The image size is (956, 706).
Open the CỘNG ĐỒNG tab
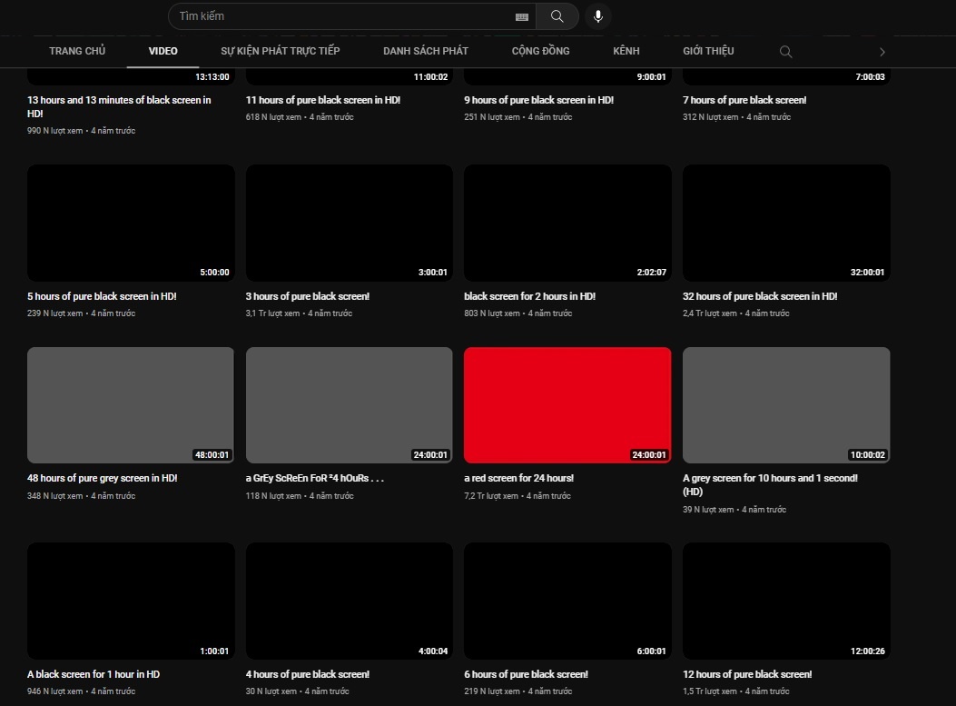click(x=541, y=51)
